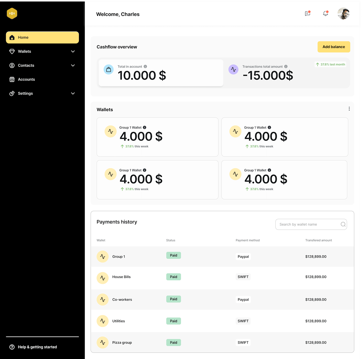362x359 pixels.
Task: Click $128,899.00 in the Utilities row
Action: (x=316, y=321)
